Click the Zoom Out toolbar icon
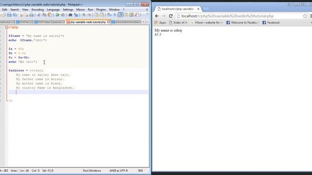This screenshot has width=312, height=175. (x=89, y=15)
